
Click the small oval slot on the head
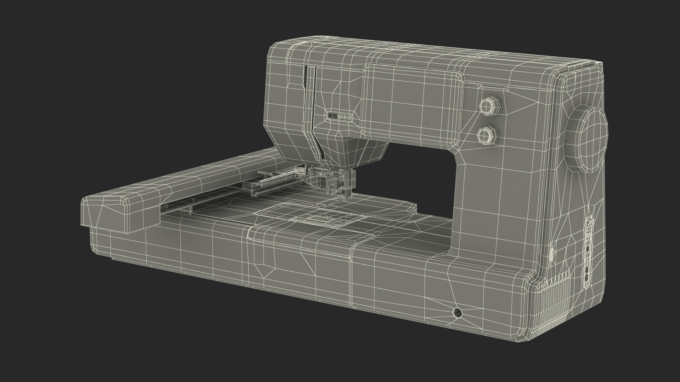click(x=339, y=116)
